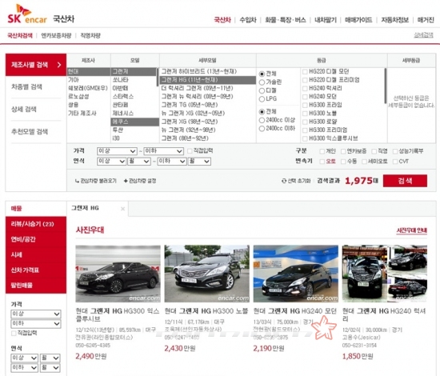The image size is (440, 376).
Task: Open the 수입차 top menu
Action: 248,20
